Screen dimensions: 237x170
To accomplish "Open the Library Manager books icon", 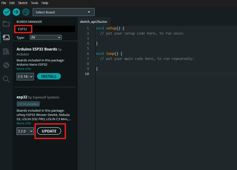I will (x=6, y=51).
